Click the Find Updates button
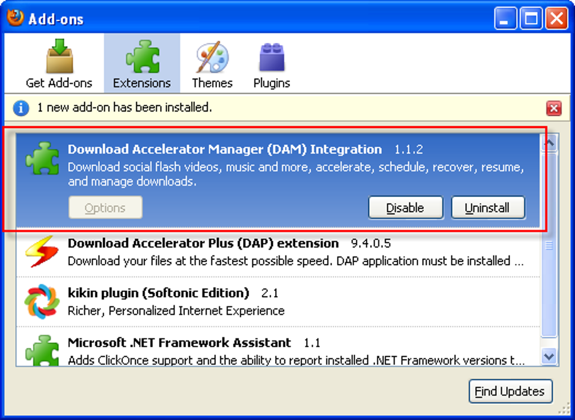 click(x=511, y=391)
